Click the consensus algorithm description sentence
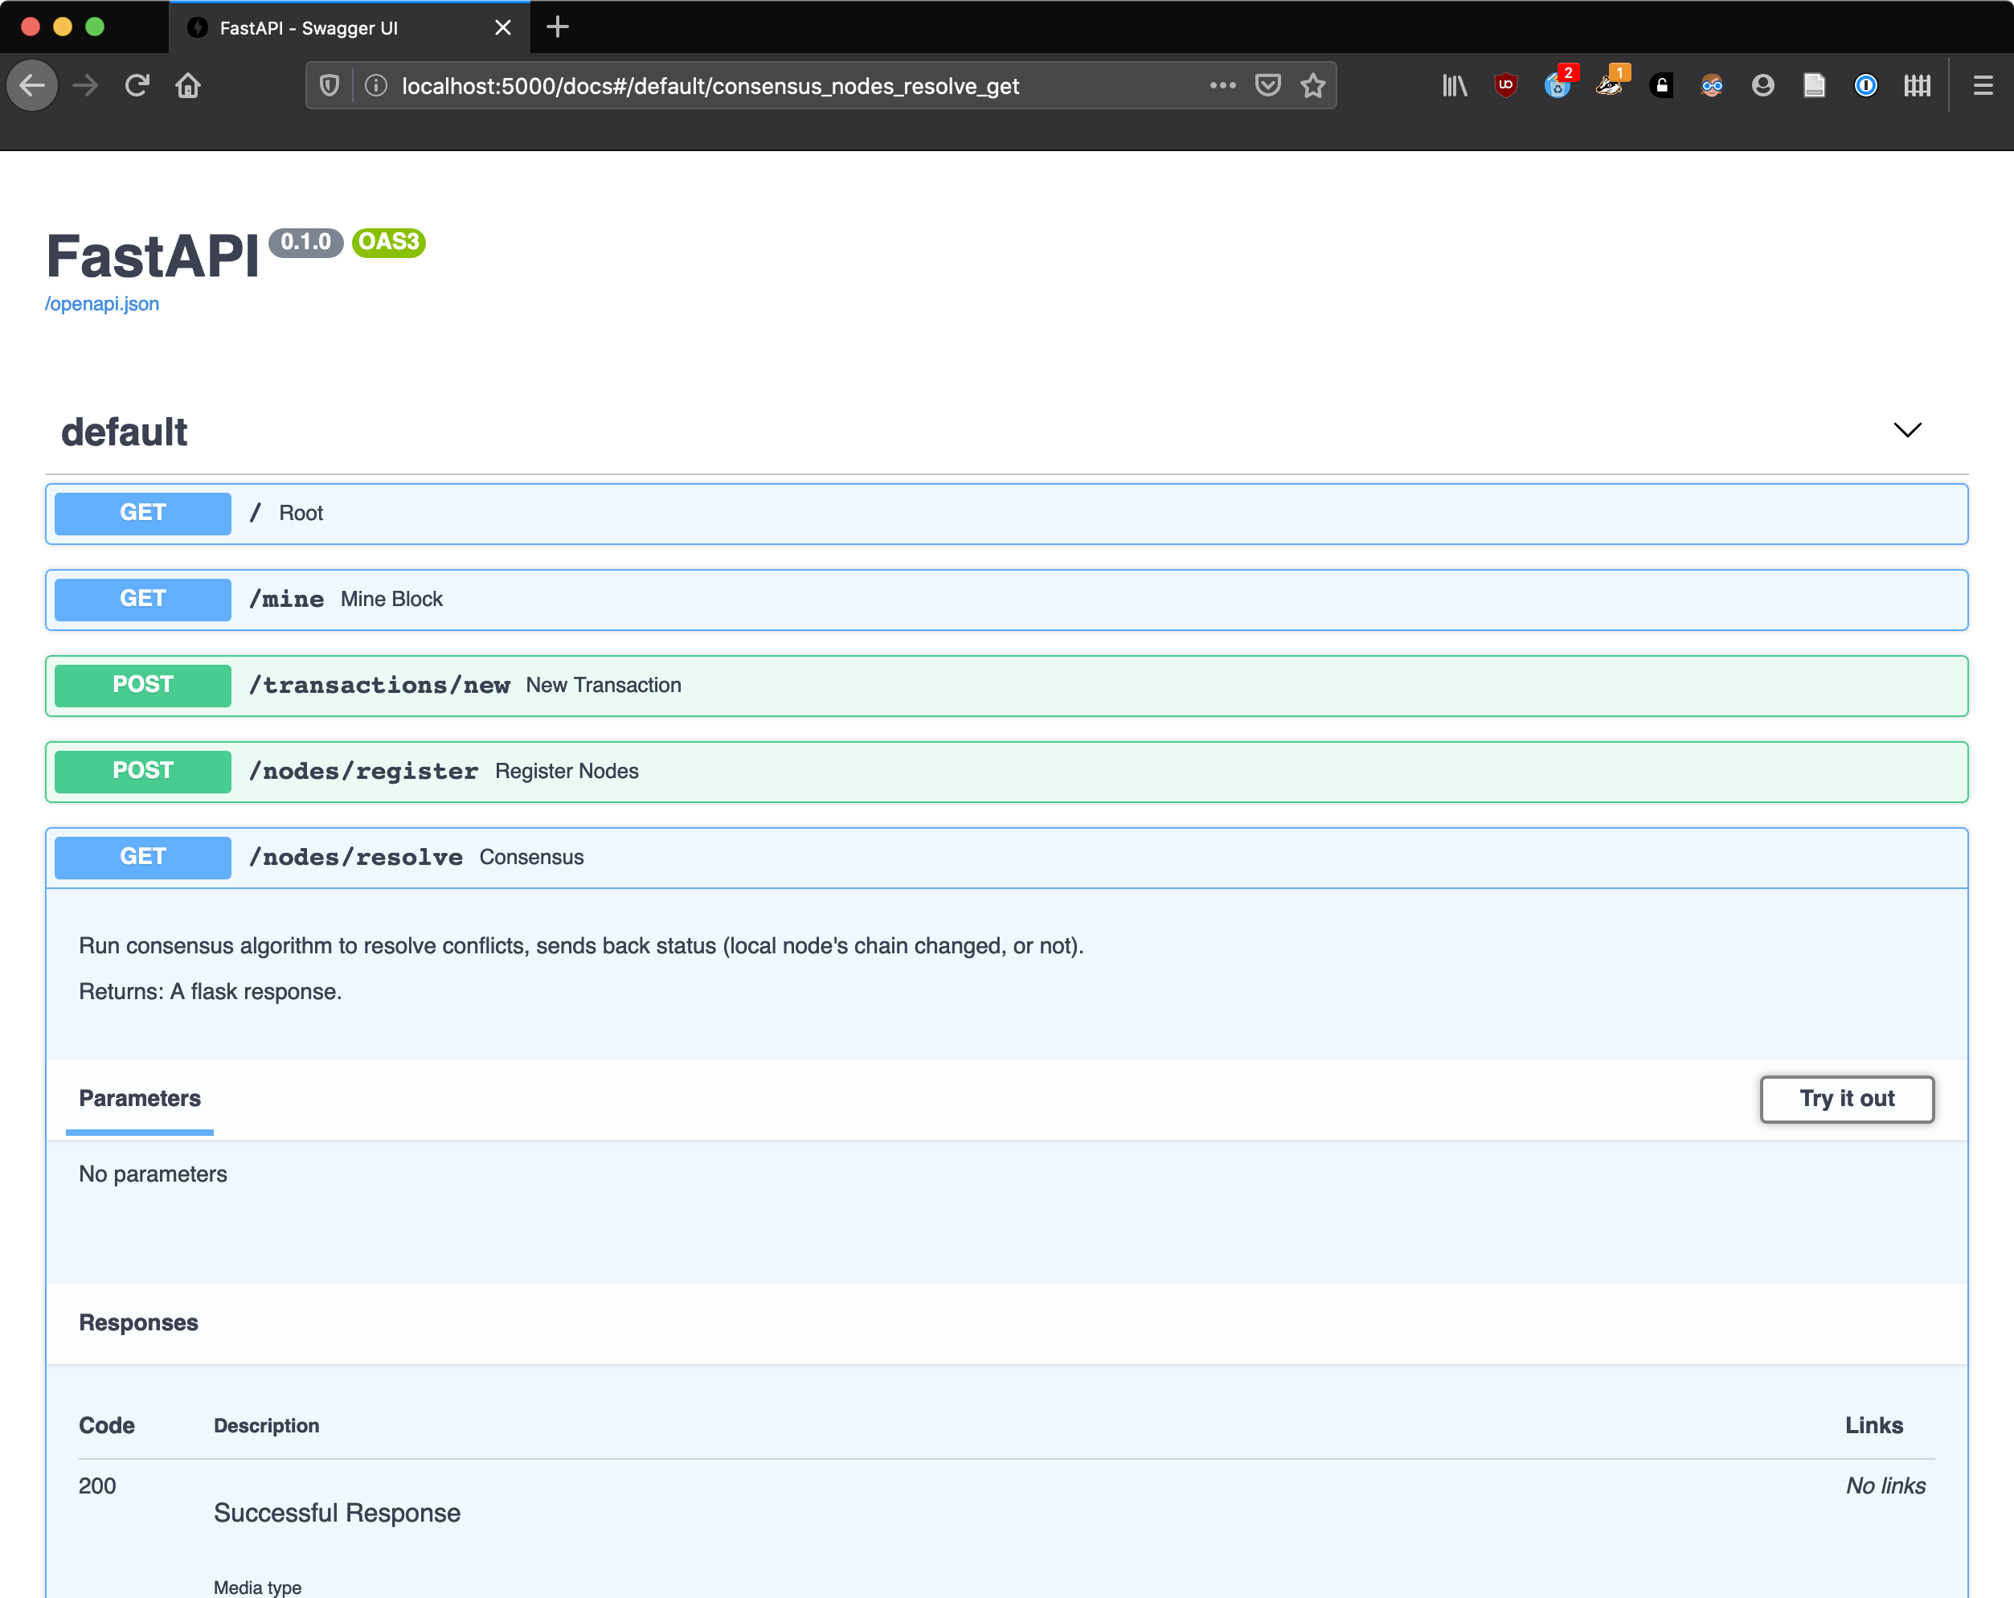Image resolution: width=2014 pixels, height=1598 pixels. pos(581,946)
